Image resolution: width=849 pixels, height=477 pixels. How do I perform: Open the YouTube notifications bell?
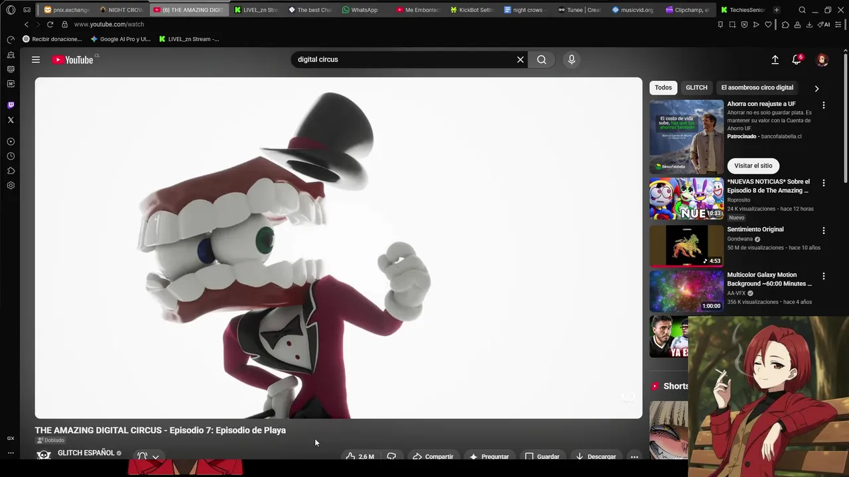797,60
